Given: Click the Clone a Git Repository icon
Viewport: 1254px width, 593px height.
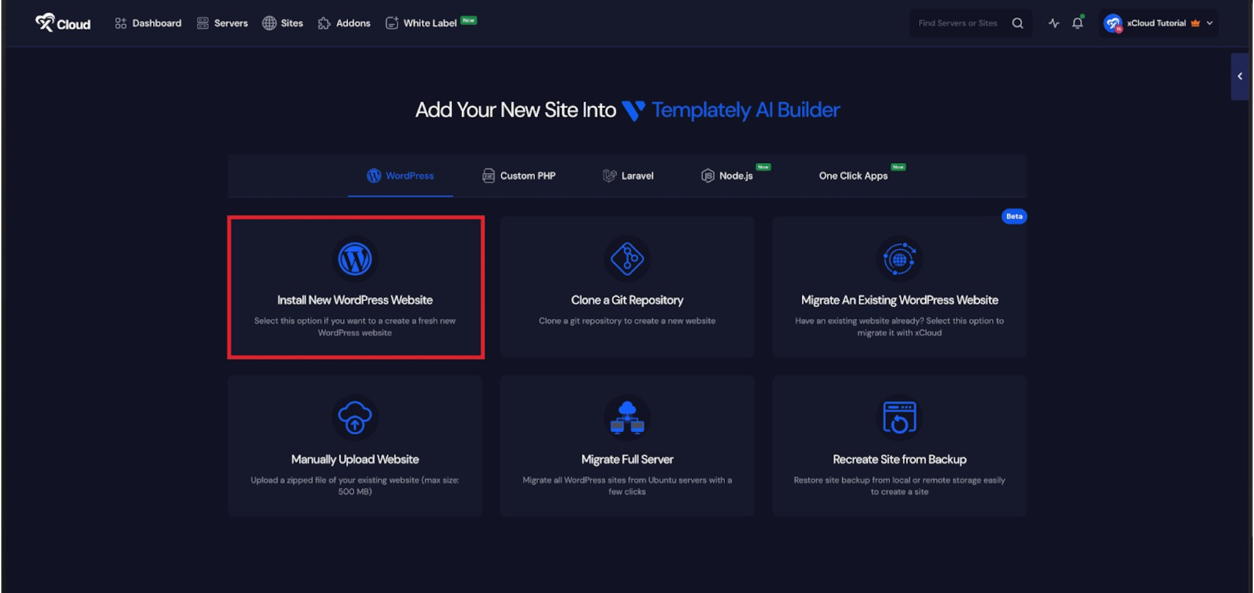Looking at the screenshot, I should (x=627, y=259).
